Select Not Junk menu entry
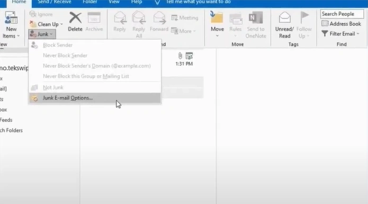The height and width of the screenshot is (204, 368). 95,87
